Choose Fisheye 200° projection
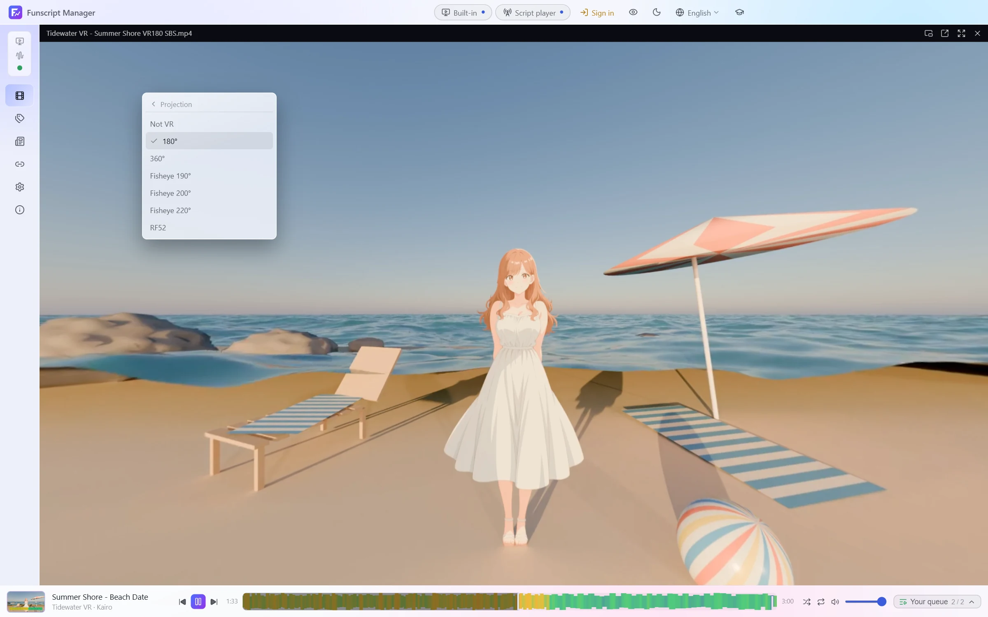988x617 pixels. pyautogui.click(x=209, y=193)
